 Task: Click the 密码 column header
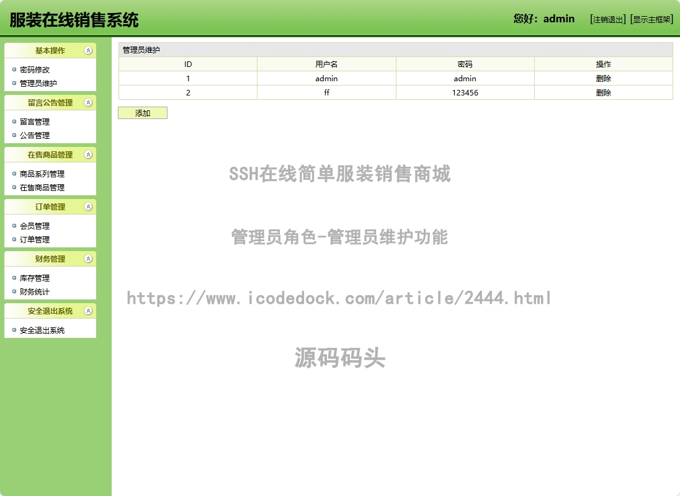point(465,64)
